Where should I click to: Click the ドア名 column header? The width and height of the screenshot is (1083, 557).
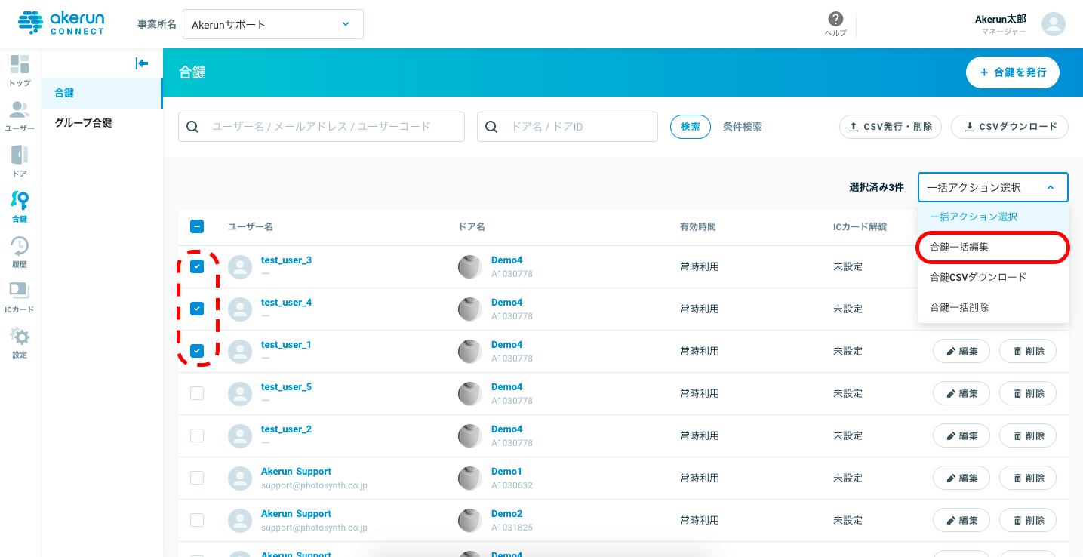tap(472, 226)
